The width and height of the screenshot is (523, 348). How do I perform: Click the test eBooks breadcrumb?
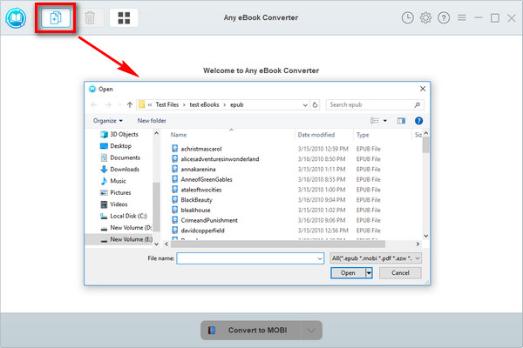pyautogui.click(x=204, y=104)
